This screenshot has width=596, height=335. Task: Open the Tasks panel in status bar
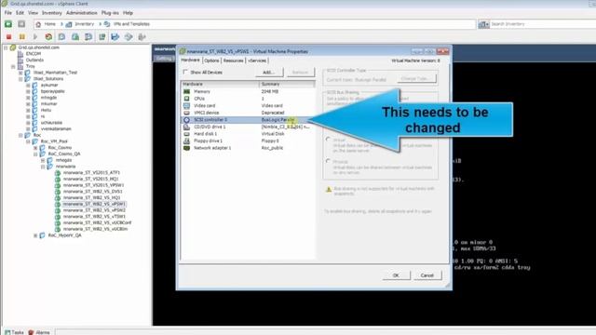[15, 332]
